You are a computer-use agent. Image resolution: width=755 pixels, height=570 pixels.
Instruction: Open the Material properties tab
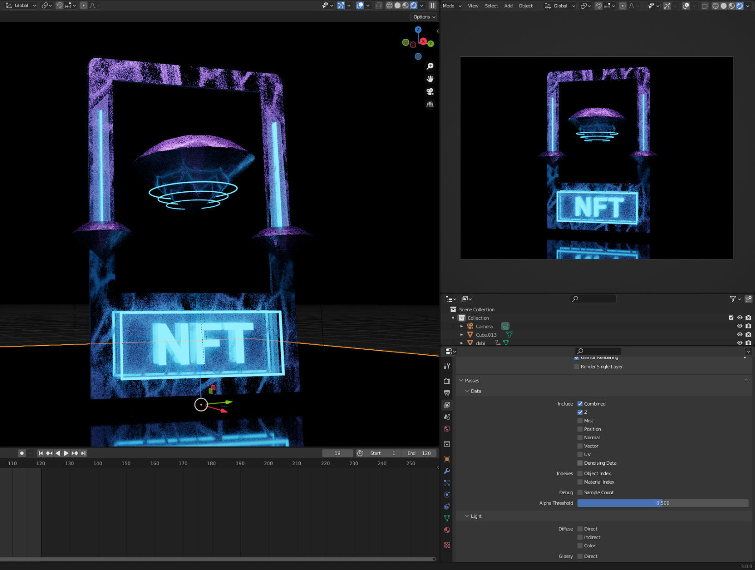point(447,530)
